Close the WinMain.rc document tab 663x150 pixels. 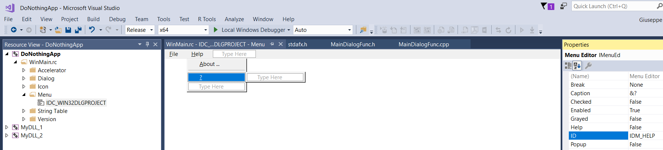pyautogui.click(x=281, y=44)
